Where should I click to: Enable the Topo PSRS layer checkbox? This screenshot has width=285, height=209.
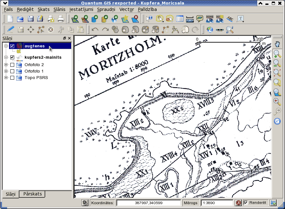pos(12,78)
